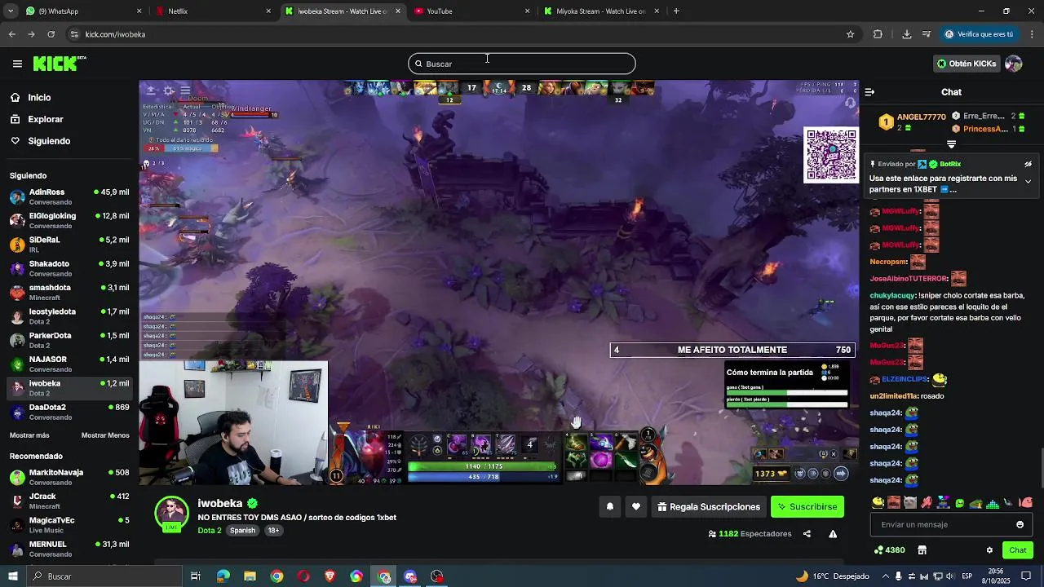Viewport: 1044px width, 587px height.
Task: Open AdinRoss channel in following list
Action: pyautogui.click(x=69, y=196)
